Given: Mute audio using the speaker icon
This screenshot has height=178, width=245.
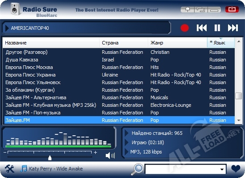Looking at the screenshot, I should (x=110, y=156).
